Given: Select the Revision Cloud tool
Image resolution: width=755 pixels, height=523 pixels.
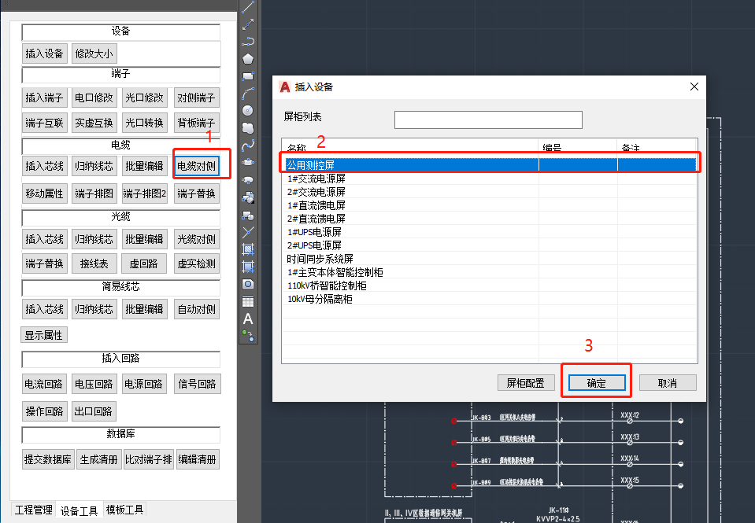Looking at the screenshot, I should [x=248, y=127].
